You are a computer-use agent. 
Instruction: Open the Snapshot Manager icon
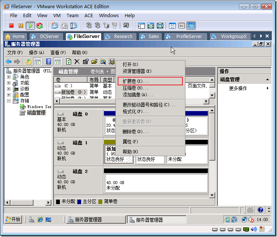74,26
